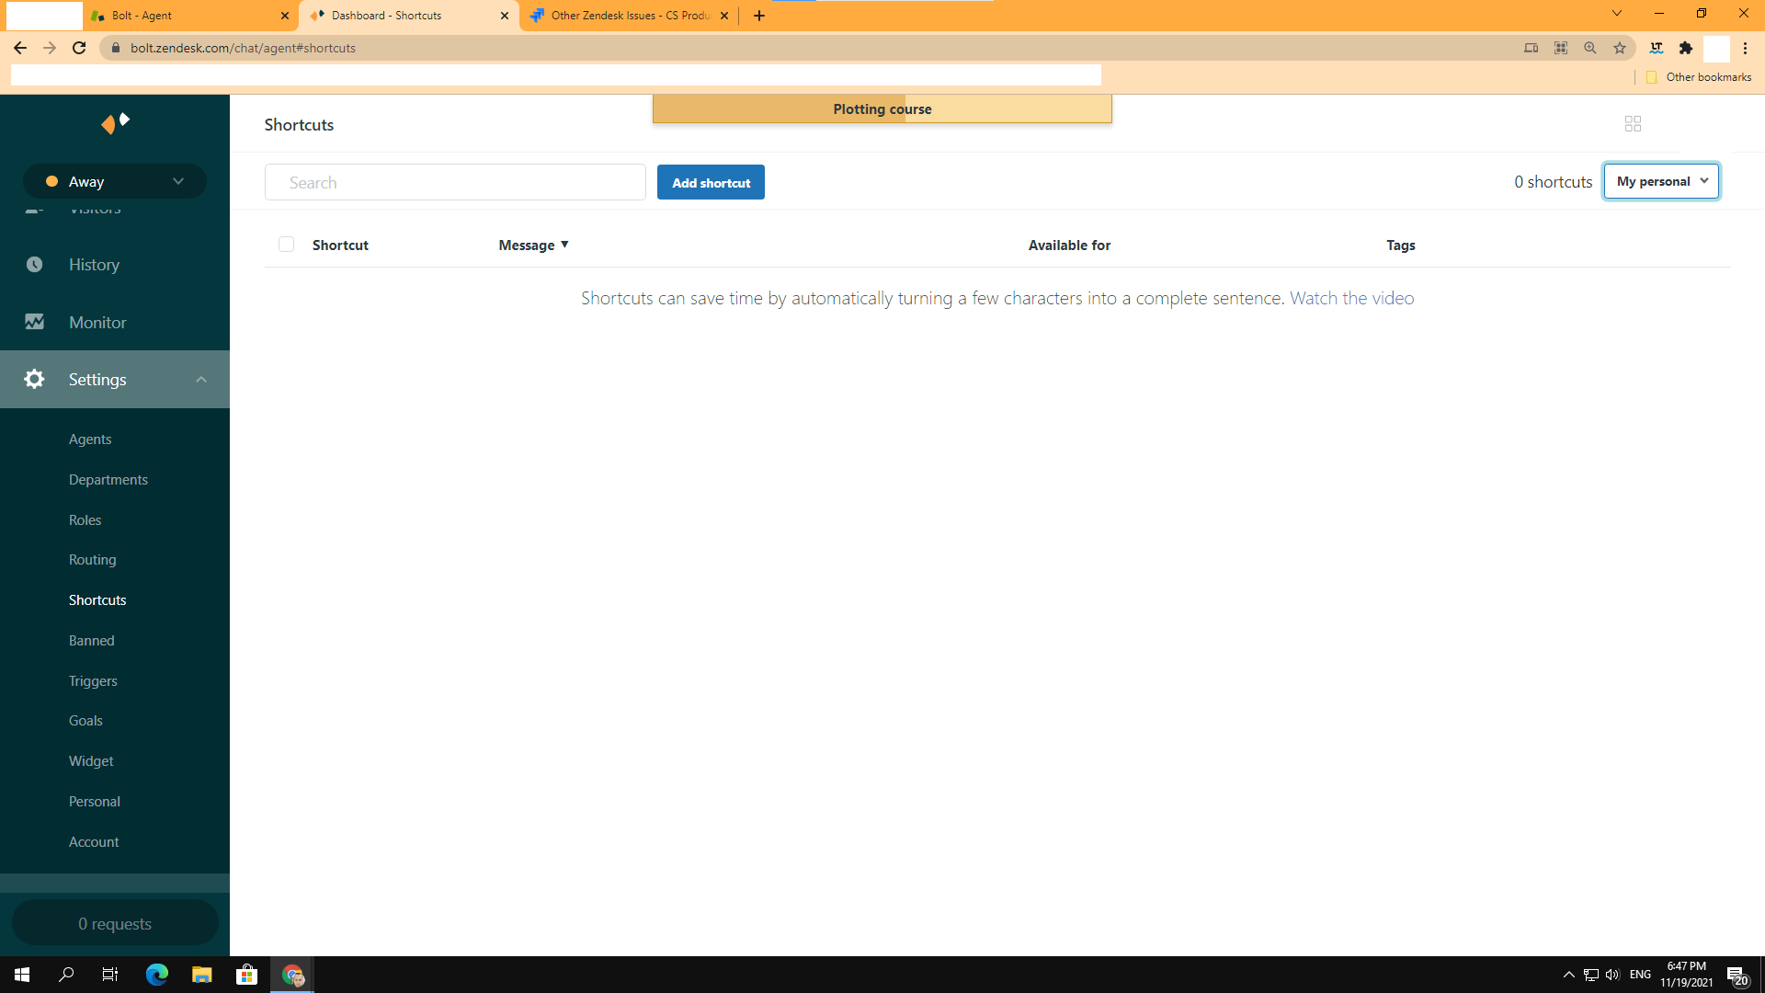Screen dimensions: 1765x993
Task: Collapse the Settings menu chevron
Action: pos(201,380)
